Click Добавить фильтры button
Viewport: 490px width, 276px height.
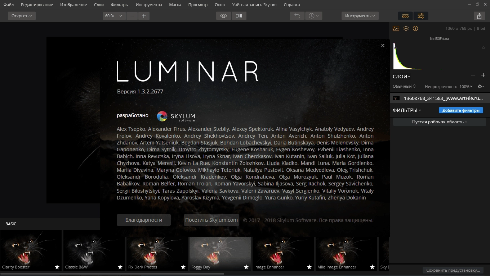click(x=461, y=110)
